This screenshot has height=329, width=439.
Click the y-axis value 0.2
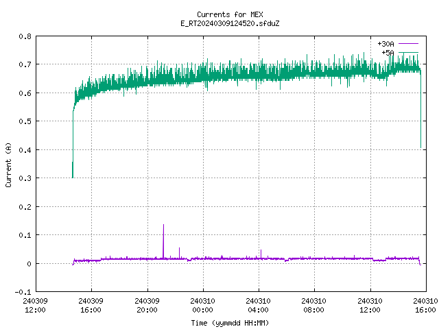(x=25, y=206)
